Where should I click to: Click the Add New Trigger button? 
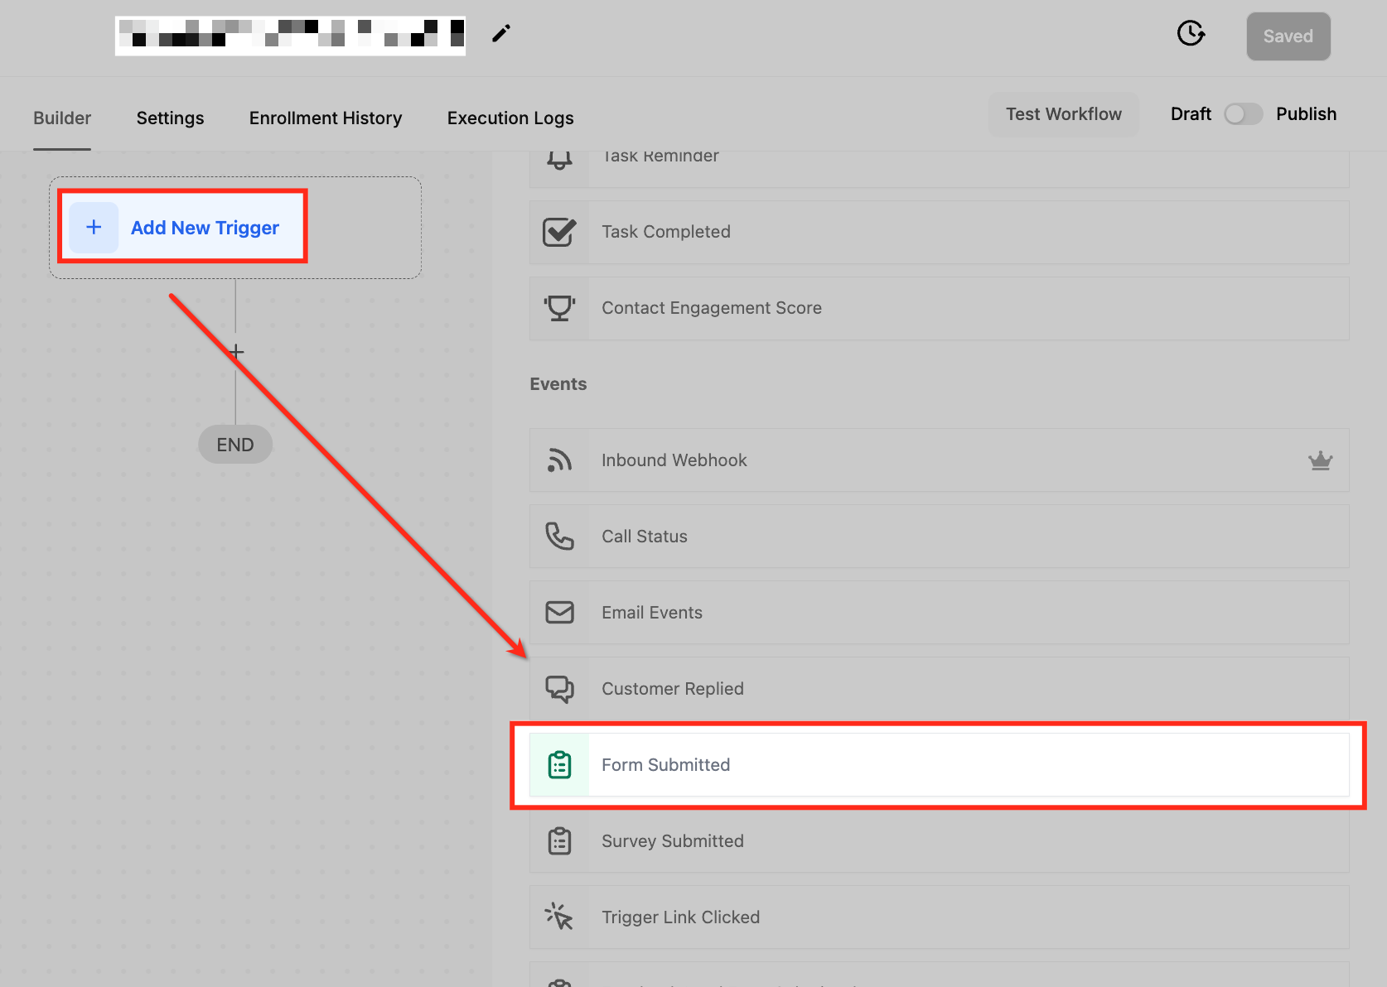183,227
